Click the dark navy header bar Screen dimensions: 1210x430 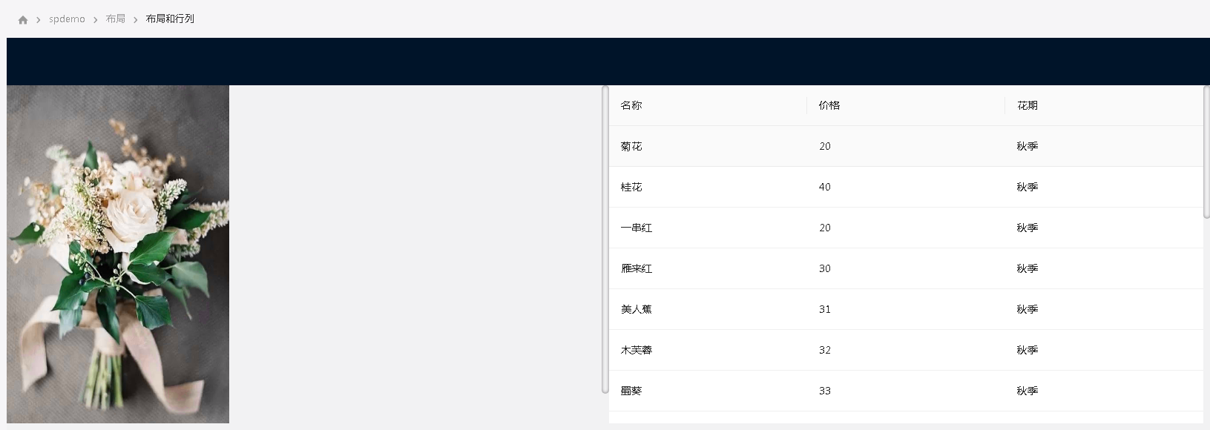coord(608,62)
